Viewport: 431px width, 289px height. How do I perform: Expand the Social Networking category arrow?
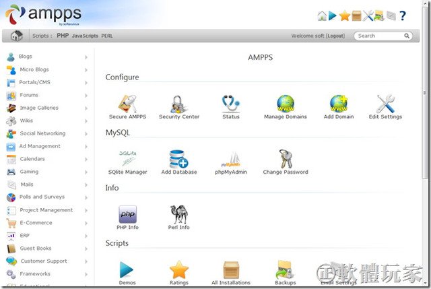pyautogui.click(x=86, y=134)
